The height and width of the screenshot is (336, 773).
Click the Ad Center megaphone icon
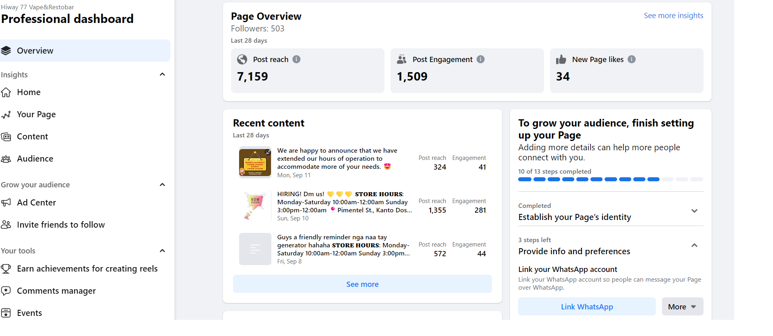point(6,203)
